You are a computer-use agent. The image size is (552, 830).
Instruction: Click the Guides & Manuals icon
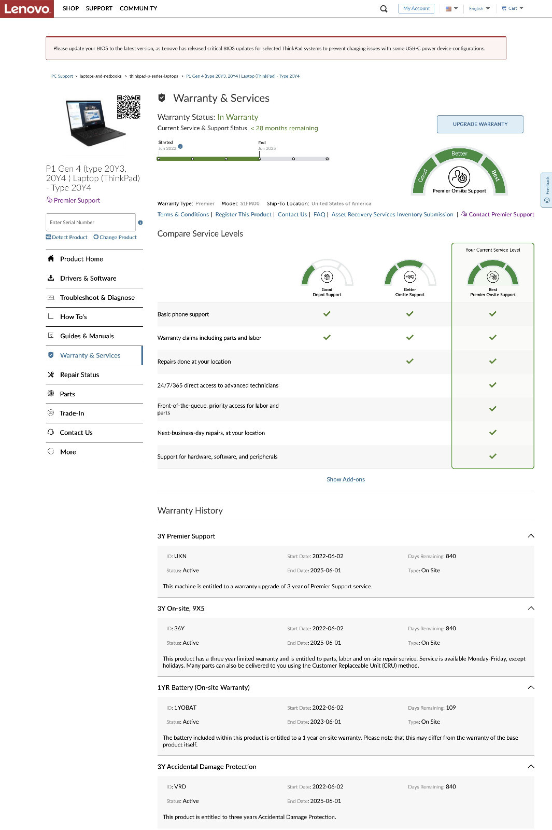51,336
